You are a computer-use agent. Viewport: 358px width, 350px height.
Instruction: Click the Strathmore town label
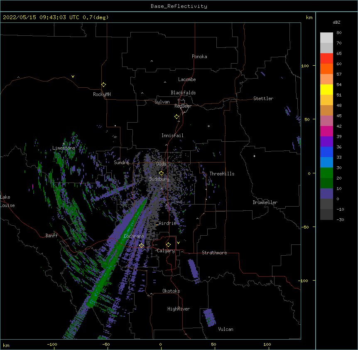click(x=214, y=253)
